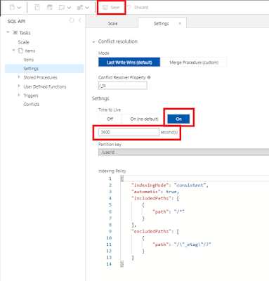Expand the Stored Procedures node
The width and height of the screenshot is (269, 281).
click(19, 77)
